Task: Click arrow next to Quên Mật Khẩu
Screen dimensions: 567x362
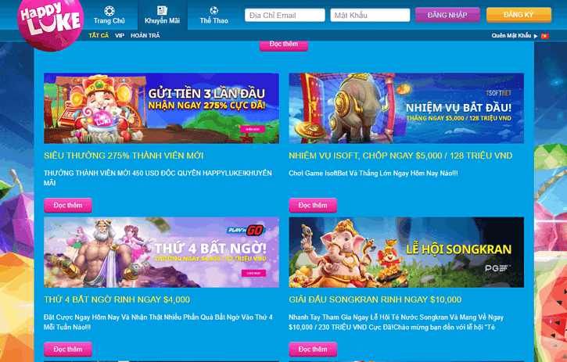Action: [x=536, y=36]
